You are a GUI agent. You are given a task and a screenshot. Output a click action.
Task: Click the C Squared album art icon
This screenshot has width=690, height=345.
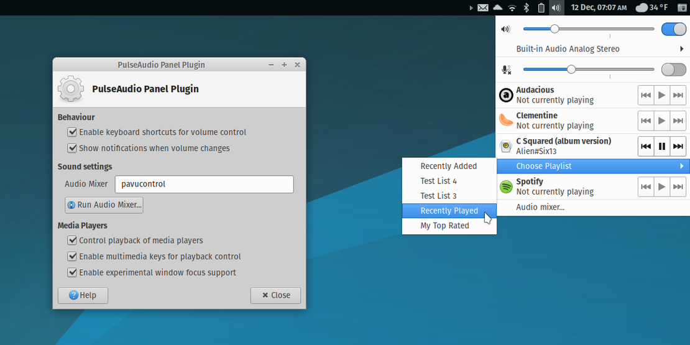point(506,146)
